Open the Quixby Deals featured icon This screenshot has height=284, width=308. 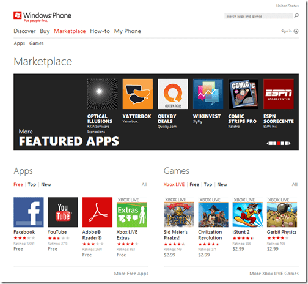173,94
